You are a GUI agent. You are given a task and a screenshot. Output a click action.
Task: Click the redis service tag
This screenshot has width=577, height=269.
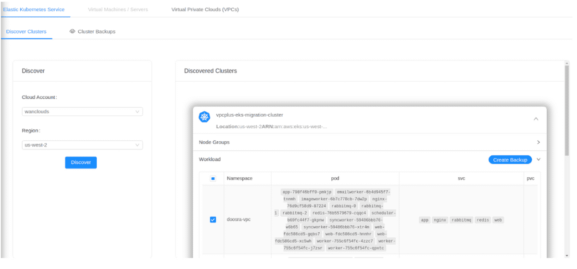pyautogui.click(x=483, y=220)
